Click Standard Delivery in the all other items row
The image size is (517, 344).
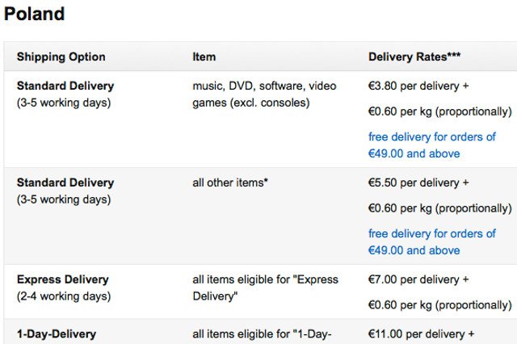65,182
